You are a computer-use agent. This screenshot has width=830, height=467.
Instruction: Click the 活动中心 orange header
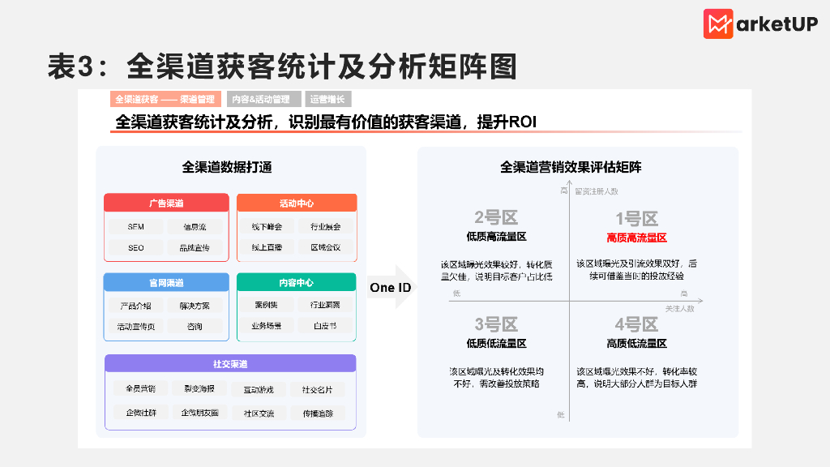pyautogui.click(x=297, y=203)
